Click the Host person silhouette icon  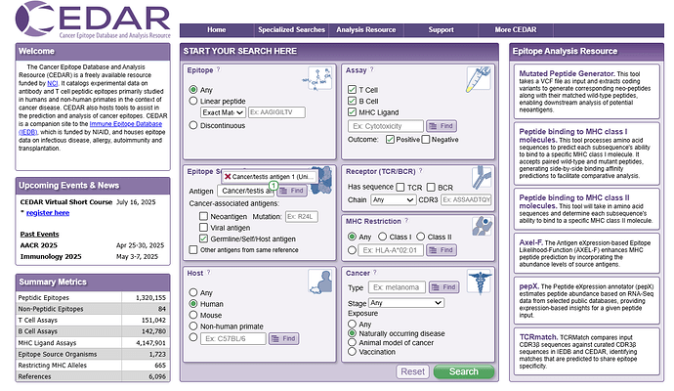pyautogui.click(x=320, y=282)
